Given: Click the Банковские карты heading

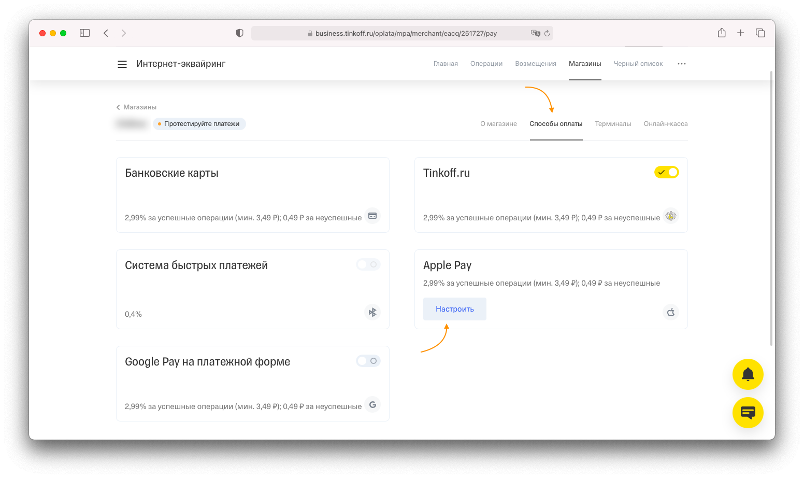Looking at the screenshot, I should pos(171,173).
